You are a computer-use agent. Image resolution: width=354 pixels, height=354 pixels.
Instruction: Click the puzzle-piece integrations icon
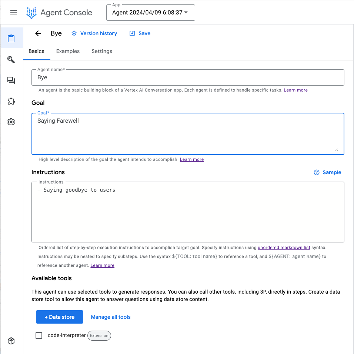pos(11,101)
